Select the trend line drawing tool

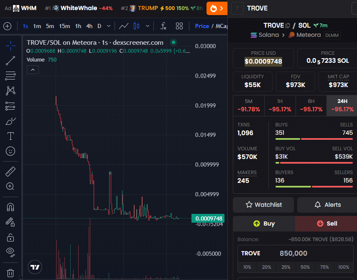pos(10,61)
